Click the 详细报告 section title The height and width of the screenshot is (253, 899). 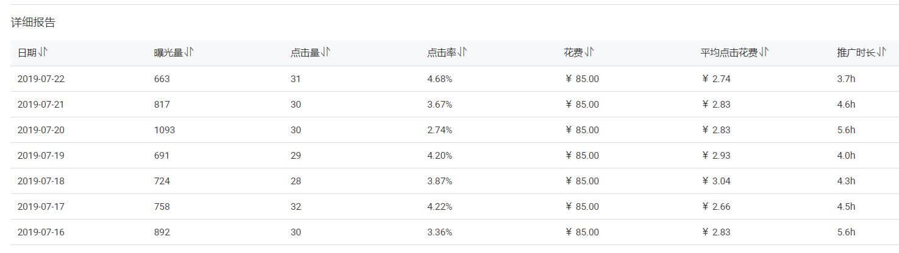[x=33, y=23]
